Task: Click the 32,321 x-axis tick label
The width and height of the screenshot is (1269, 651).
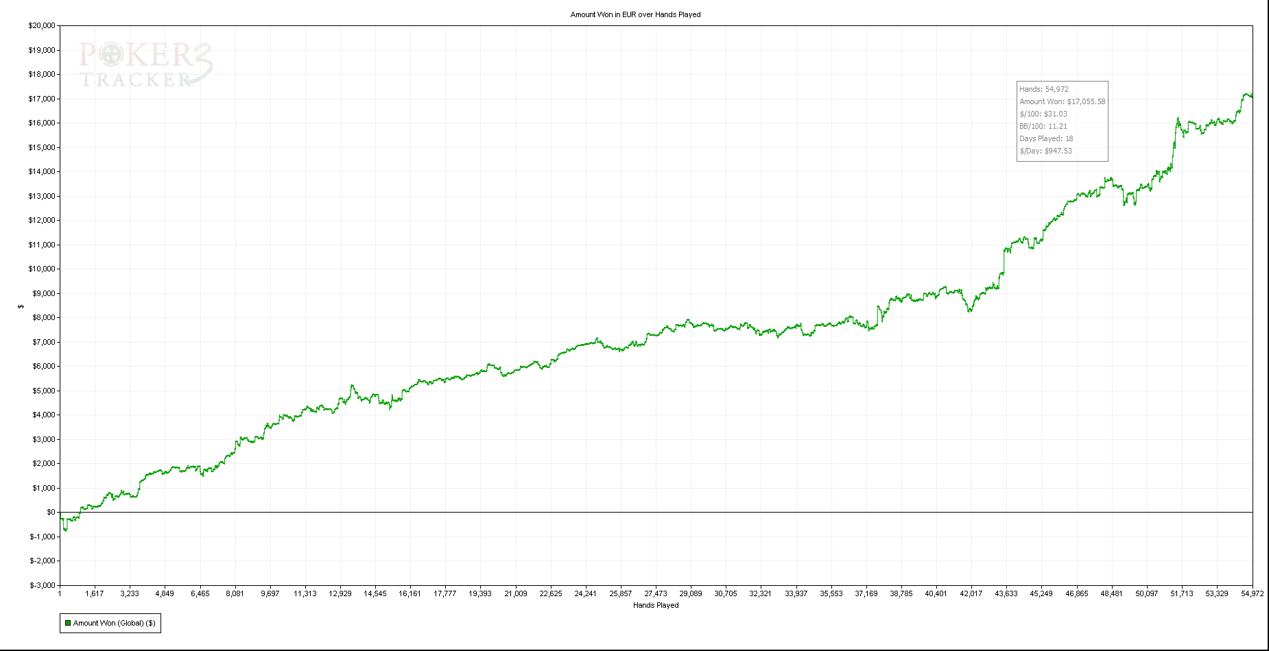Action: (x=761, y=593)
